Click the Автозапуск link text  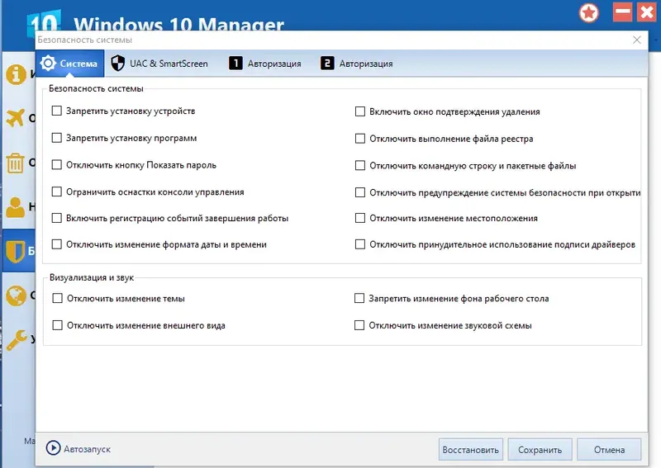click(x=87, y=449)
